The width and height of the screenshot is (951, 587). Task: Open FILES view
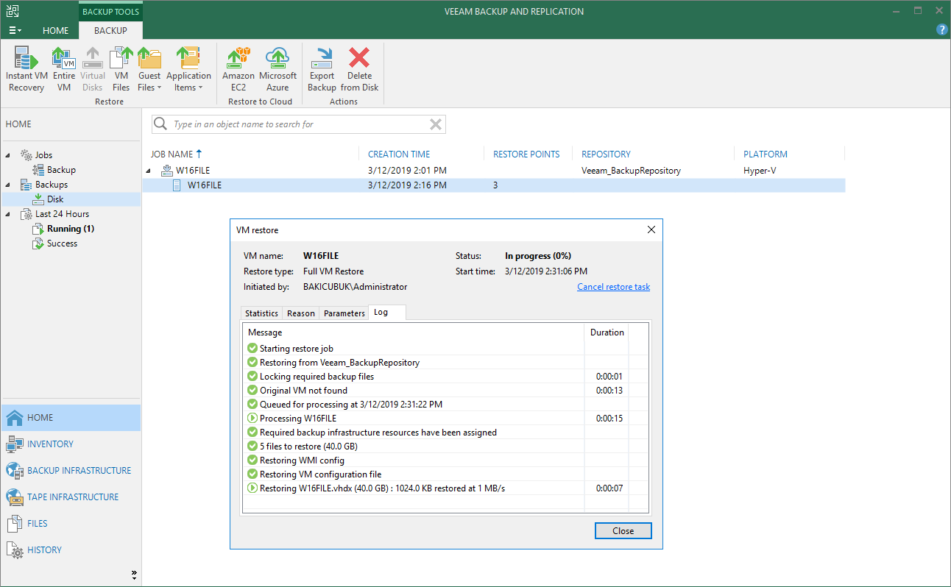[71, 524]
